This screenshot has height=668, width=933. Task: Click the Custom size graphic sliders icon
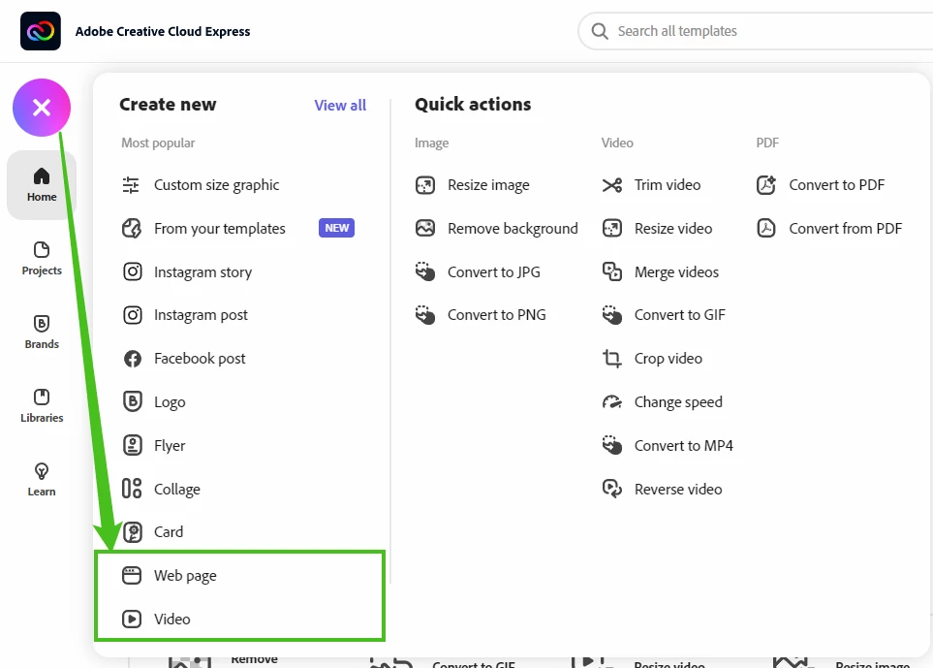(131, 185)
